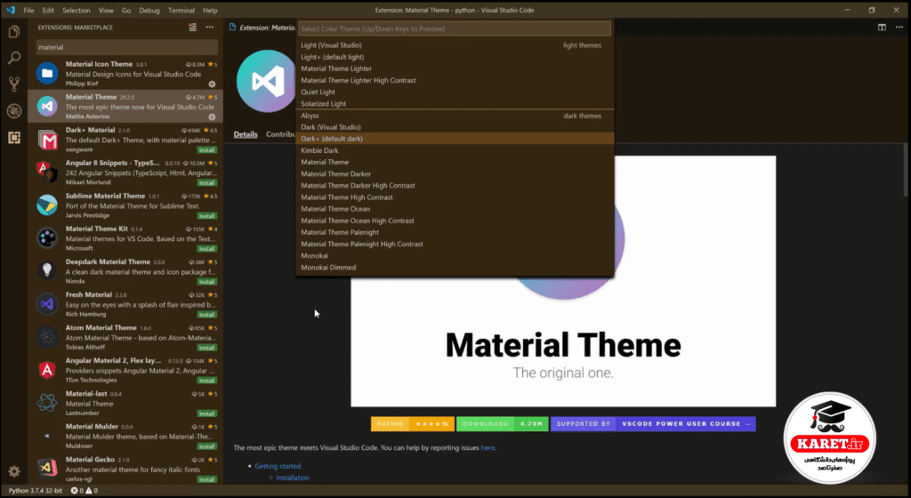Screen dimensions: 911x498
Task: Open the Search view in activity bar
Action: pyautogui.click(x=14, y=58)
